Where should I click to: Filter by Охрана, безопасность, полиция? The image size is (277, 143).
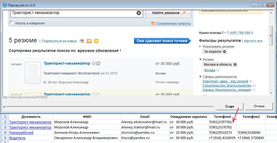pyautogui.click(x=227, y=90)
